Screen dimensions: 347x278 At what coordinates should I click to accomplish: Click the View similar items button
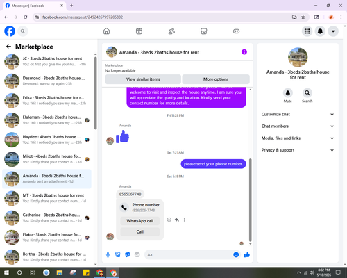point(143,79)
